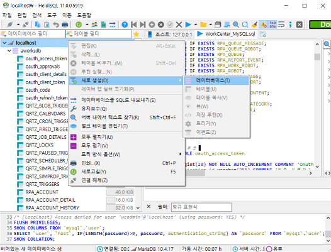Viewport: 331px width, 252px height.
Task: Close the filter panel with X
Action: pyautogui.click(x=149, y=207)
